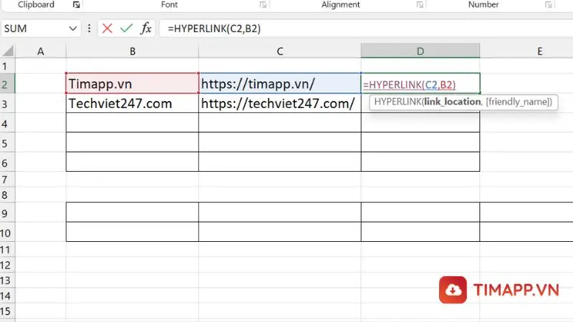Select column D header
The image size is (573, 322).
[420, 51]
